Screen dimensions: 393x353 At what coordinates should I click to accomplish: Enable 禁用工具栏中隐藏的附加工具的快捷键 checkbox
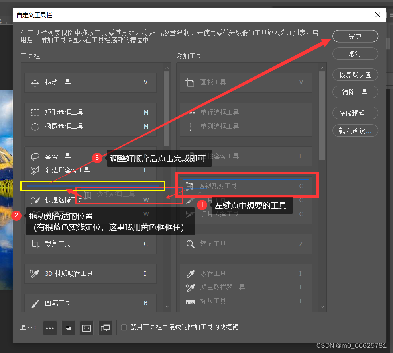(124, 327)
